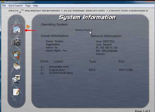This screenshot has width=155, height=112.
Task: Open the incident response magnifier icon
Action: point(17,54)
